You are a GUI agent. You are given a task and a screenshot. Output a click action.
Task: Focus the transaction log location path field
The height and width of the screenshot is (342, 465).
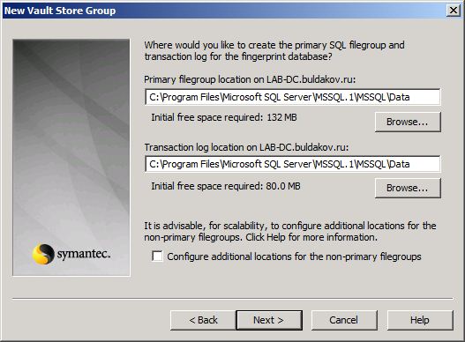coord(293,164)
